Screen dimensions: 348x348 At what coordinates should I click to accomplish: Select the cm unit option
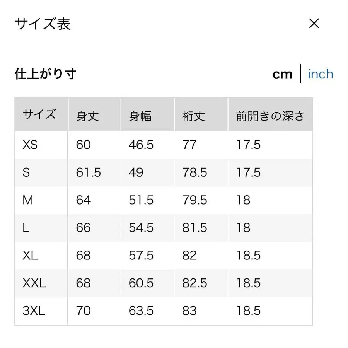pos(282,74)
